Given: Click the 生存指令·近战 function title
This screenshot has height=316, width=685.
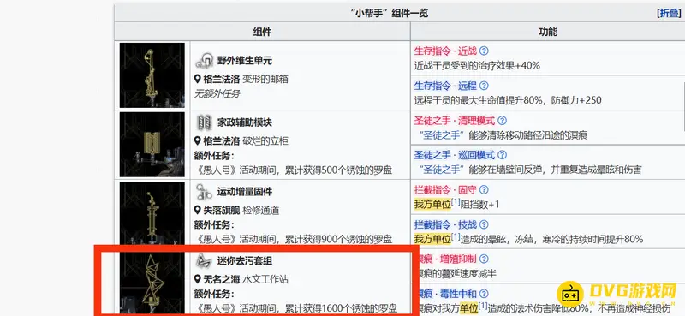Looking at the screenshot, I should pos(445,51).
